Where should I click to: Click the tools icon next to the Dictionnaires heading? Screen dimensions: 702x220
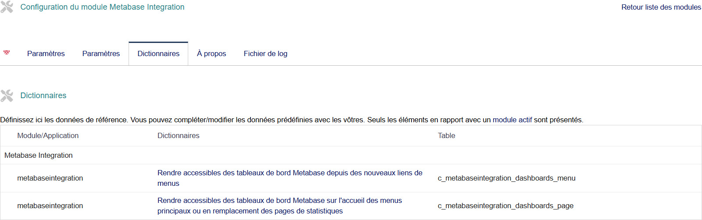7,96
